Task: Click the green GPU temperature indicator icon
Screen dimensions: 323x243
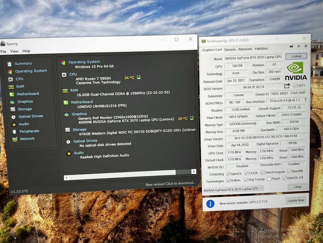Action: (x=191, y=118)
